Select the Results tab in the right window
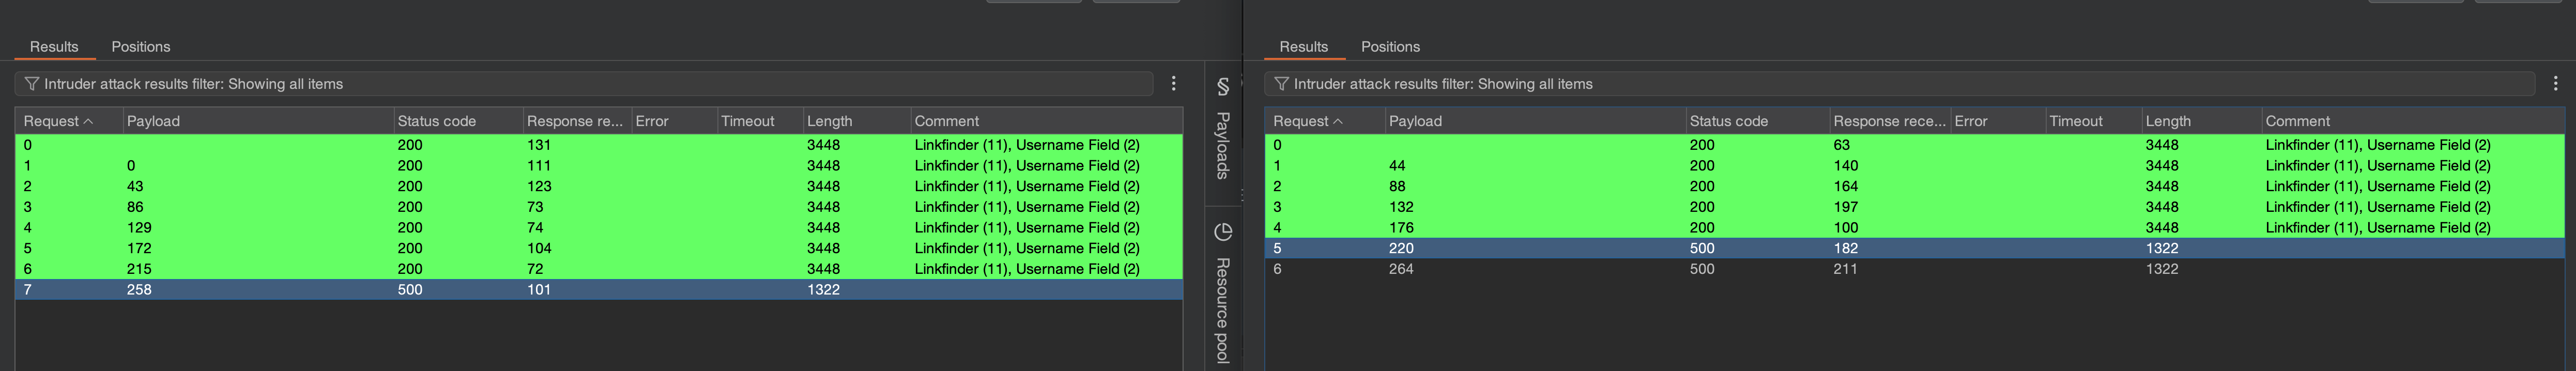2576x371 pixels. (x=1303, y=47)
